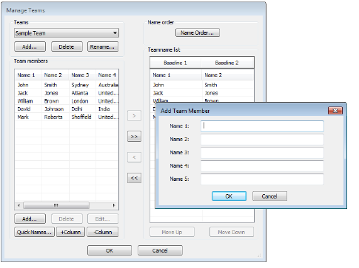
Task: Click the India cell
Action: pyautogui.click(x=104, y=109)
